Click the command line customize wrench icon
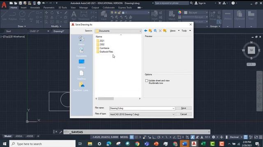The image size is (263, 147). click(x=60, y=132)
